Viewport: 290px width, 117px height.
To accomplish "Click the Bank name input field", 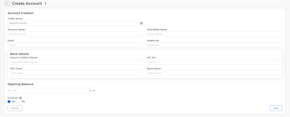I will [214, 73].
